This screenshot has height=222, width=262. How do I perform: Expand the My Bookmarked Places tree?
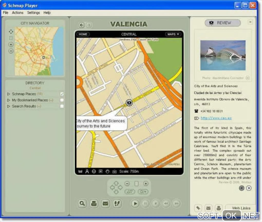(x=8, y=100)
